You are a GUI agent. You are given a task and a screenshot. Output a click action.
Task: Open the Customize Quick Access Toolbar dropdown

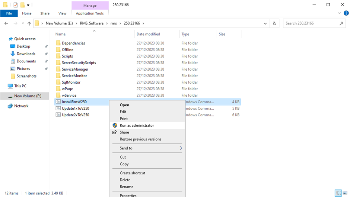28,5
